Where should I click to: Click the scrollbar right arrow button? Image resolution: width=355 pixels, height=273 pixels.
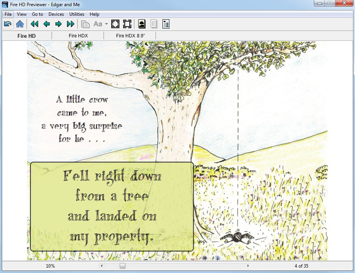tap(248, 266)
